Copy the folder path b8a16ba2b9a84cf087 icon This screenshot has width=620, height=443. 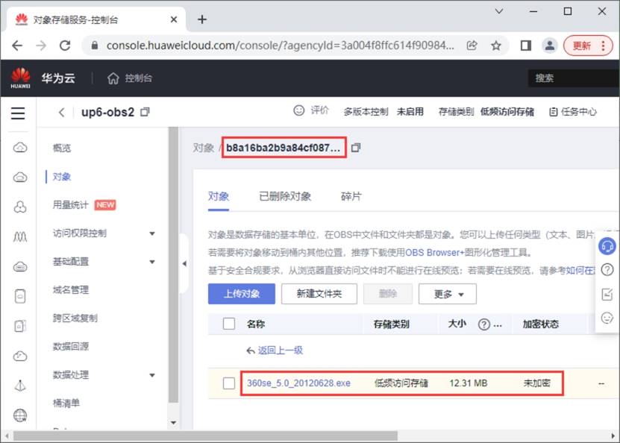pos(356,148)
